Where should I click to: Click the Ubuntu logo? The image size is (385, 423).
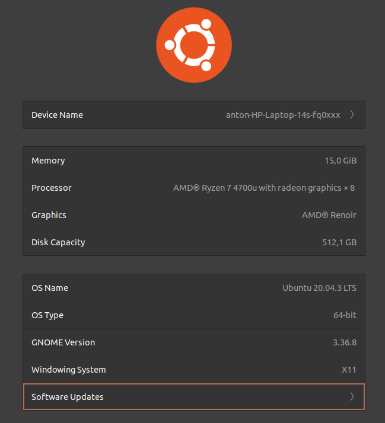coord(194,45)
